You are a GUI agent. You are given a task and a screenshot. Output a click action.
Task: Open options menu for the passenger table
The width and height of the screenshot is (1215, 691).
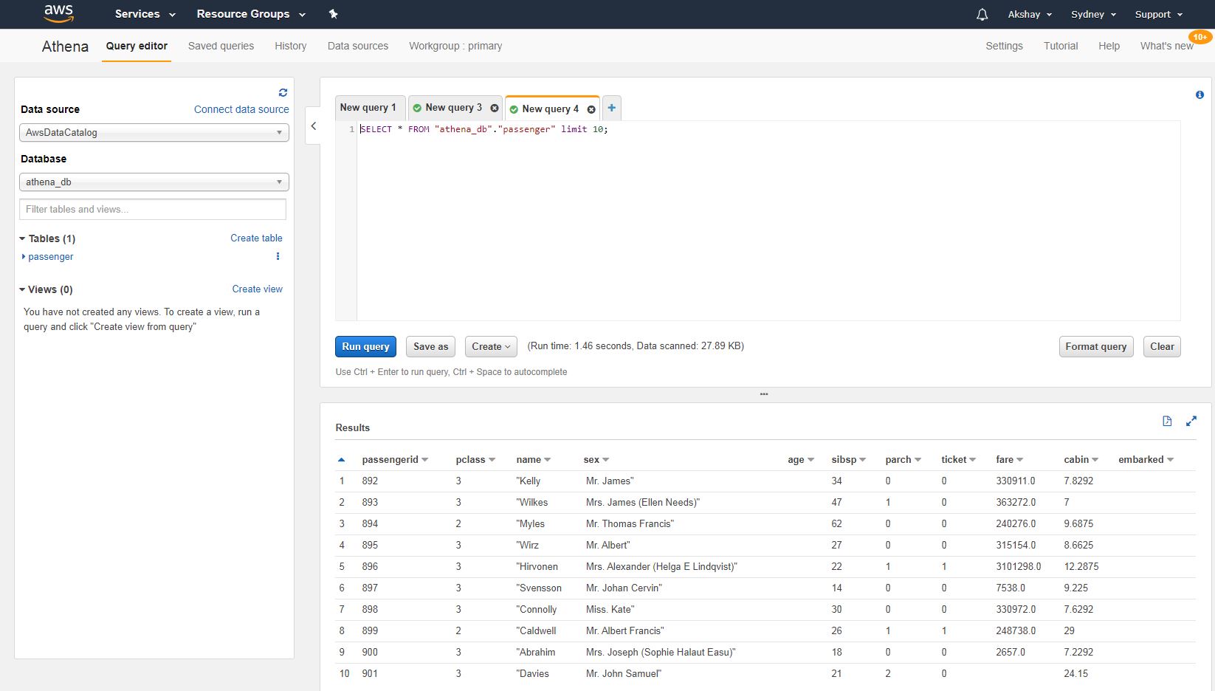278,256
